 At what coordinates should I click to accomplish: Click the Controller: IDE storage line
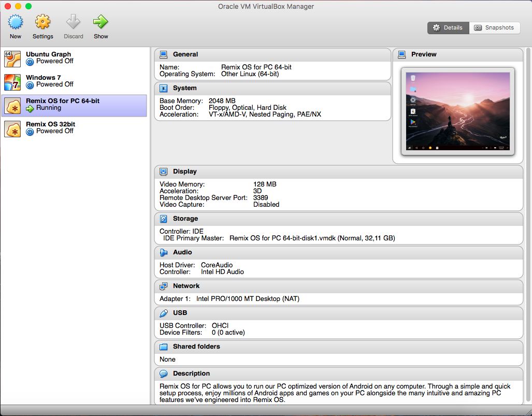(x=181, y=232)
